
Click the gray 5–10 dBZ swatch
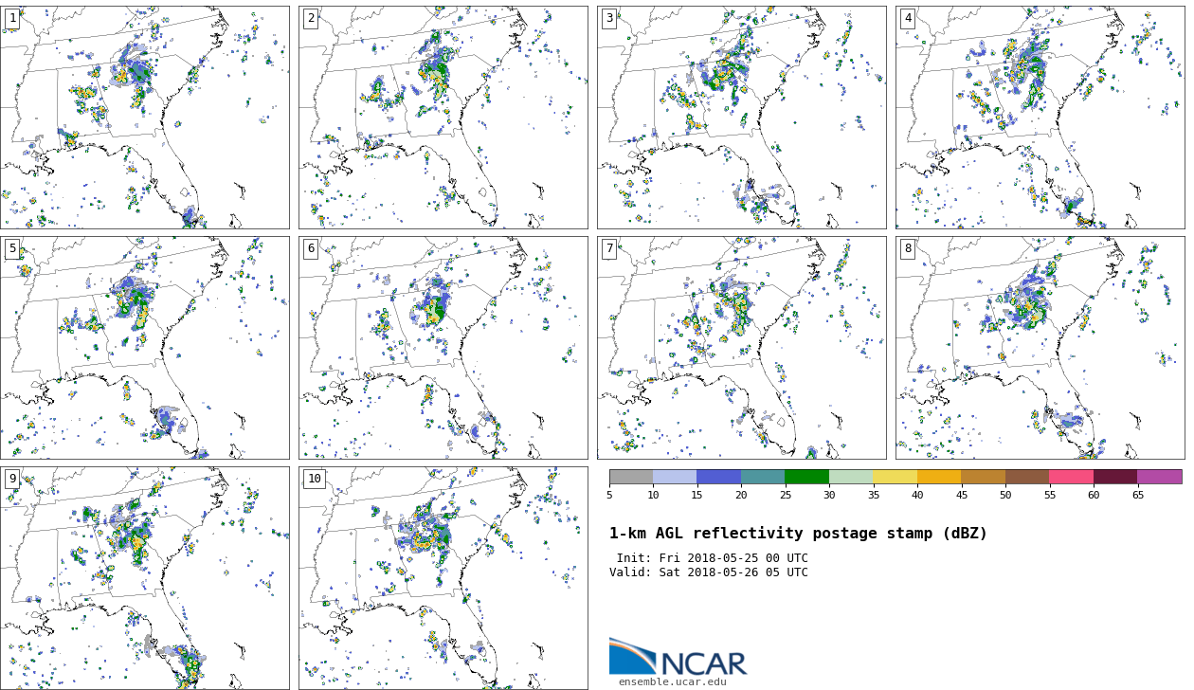(631, 477)
